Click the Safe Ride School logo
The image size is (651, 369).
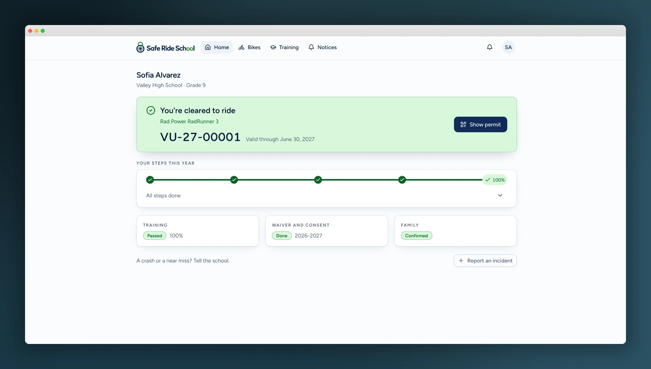(165, 48)
